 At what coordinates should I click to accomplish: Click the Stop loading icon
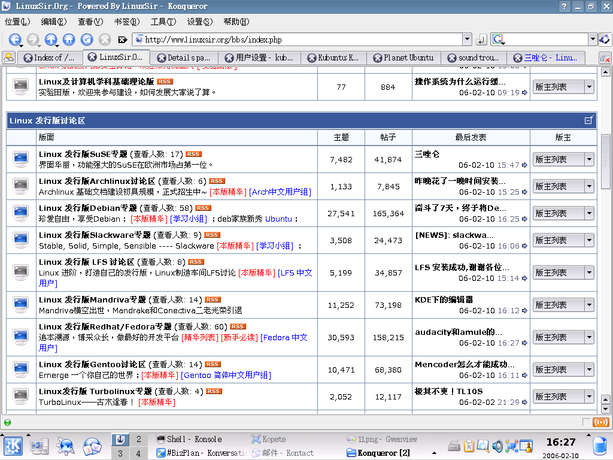click(104, 40)
